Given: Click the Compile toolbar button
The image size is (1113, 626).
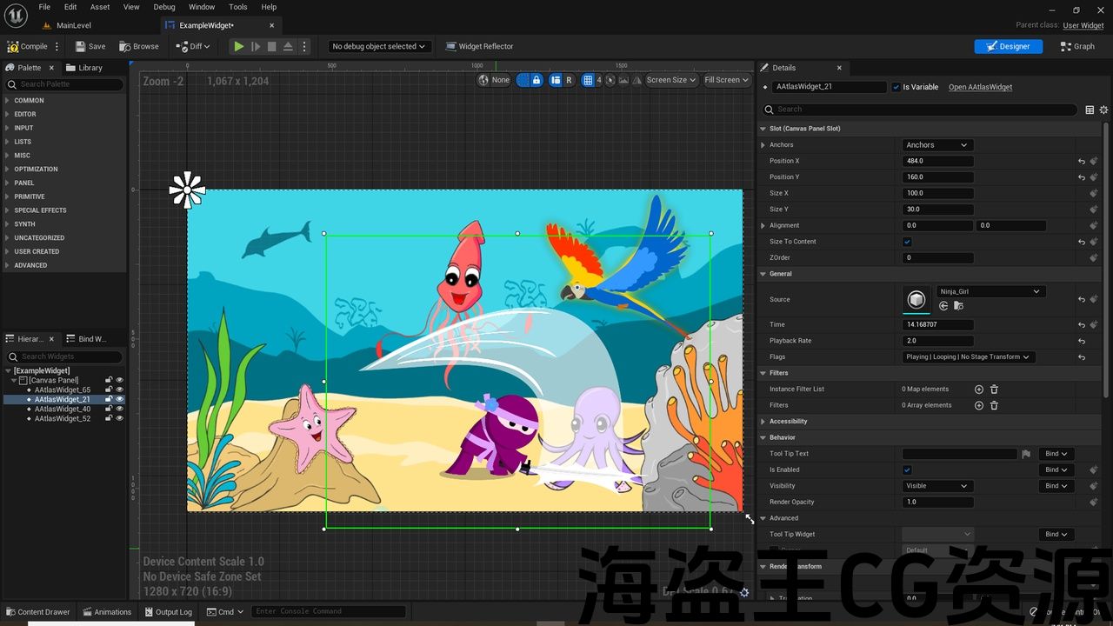Looking at the screenshot, I should pos(28,46).
